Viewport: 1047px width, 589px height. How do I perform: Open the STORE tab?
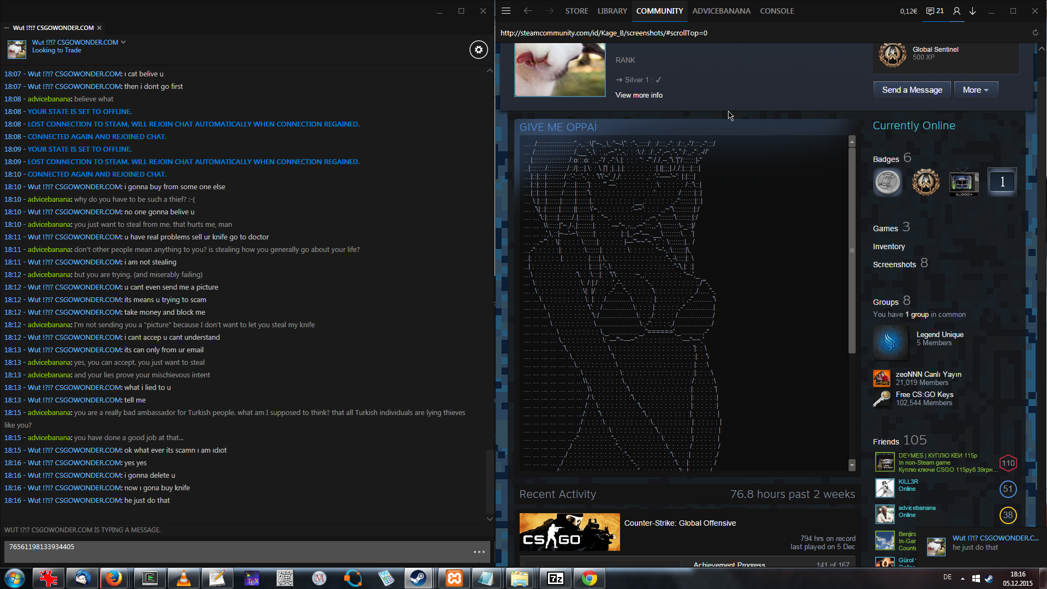point(576,11)
